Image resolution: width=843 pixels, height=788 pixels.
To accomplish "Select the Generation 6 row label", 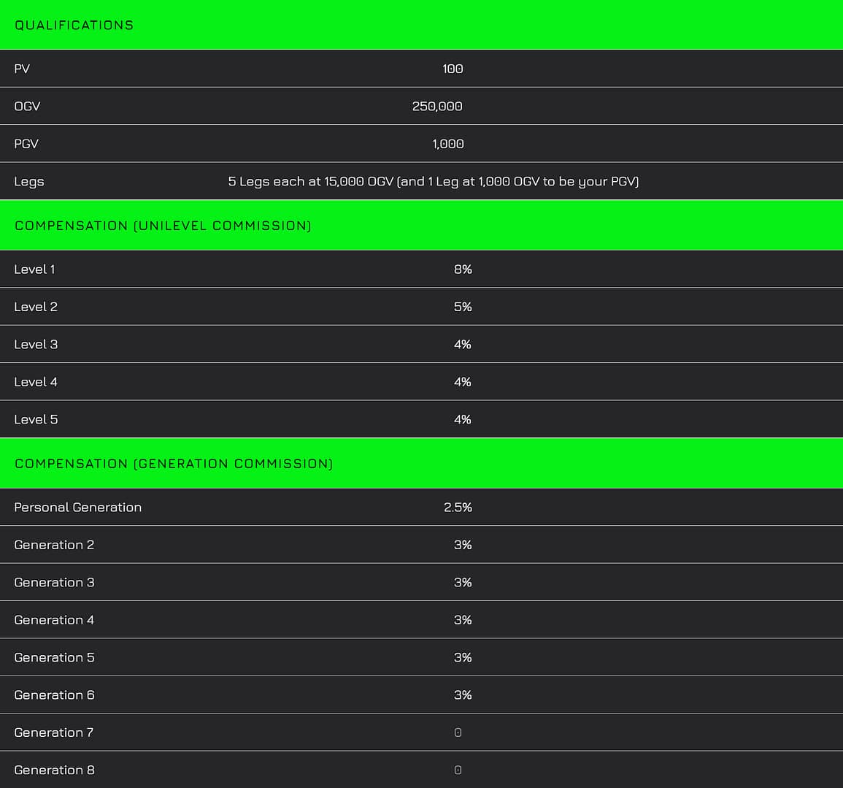I will (54, 695).
